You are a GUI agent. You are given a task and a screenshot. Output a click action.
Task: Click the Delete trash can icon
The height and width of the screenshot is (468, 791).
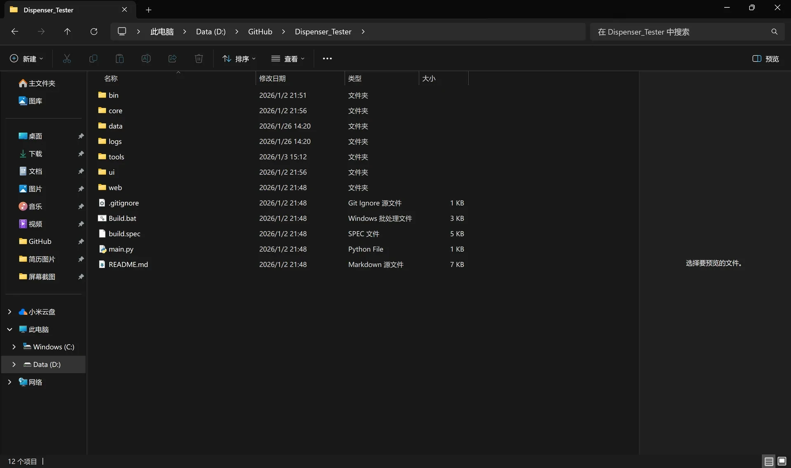(199, 58)
